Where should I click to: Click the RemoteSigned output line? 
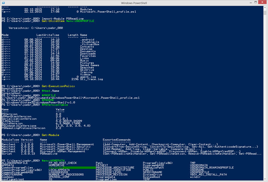point(12,88)
